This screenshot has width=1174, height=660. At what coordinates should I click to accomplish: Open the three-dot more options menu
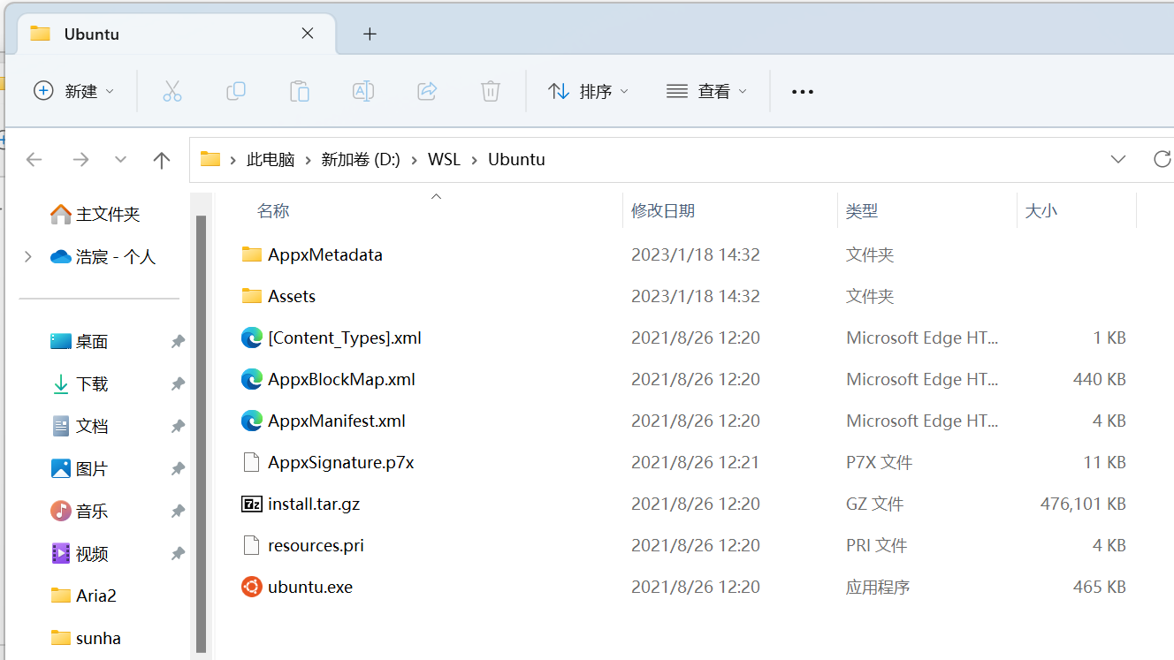[x=802, y=92]
